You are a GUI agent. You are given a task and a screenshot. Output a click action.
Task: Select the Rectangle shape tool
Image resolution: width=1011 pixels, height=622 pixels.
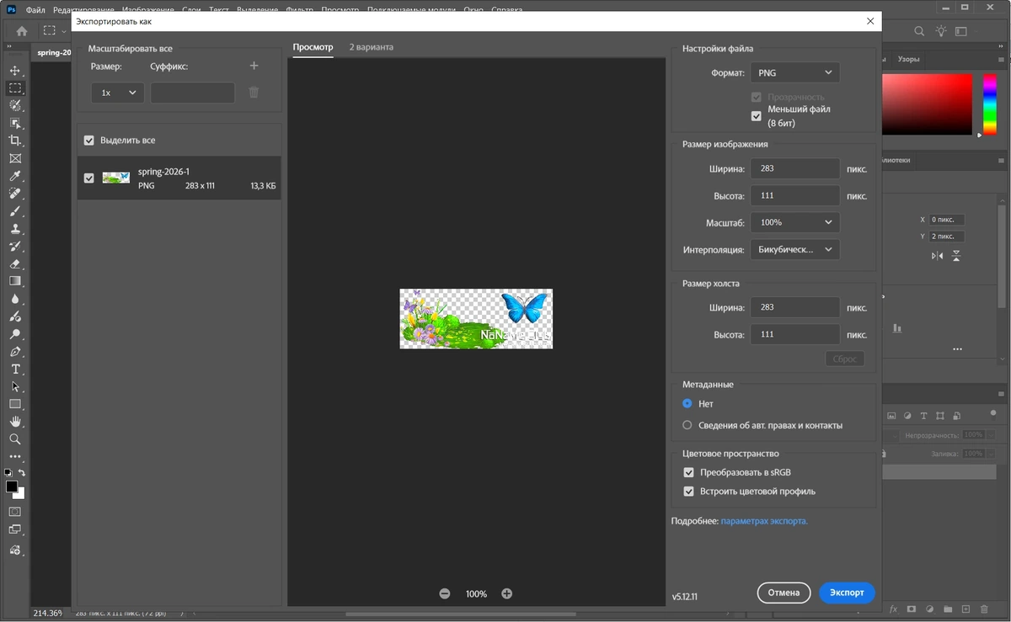[x=15, y=404]
